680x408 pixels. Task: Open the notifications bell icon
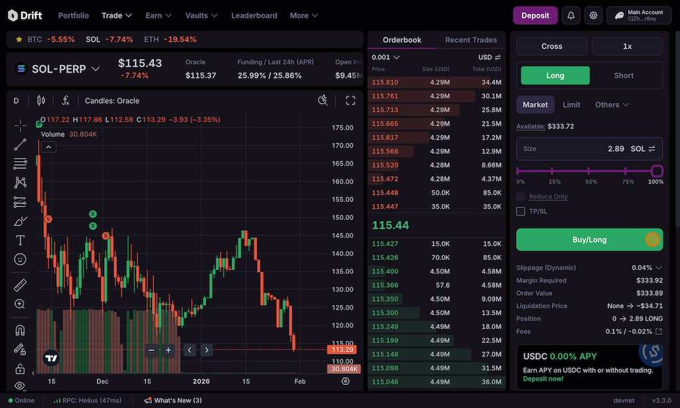point(570,15)
